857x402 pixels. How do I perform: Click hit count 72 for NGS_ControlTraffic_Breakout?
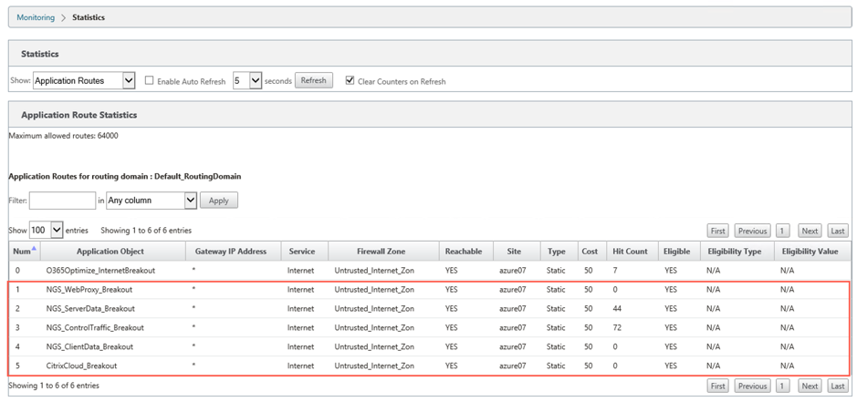click(x=618, y=328)
